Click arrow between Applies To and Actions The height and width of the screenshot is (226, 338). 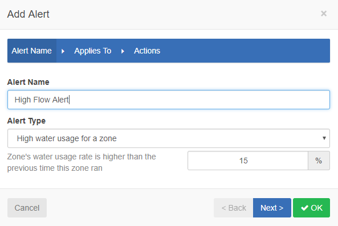tap(123, 51)
